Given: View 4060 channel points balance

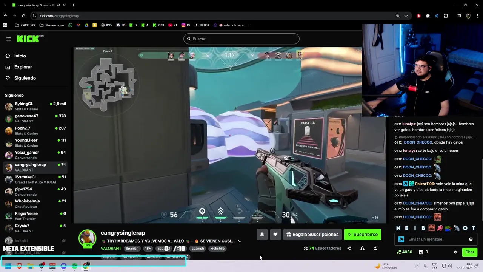Looking at the screenshot, I should [404, 252].
